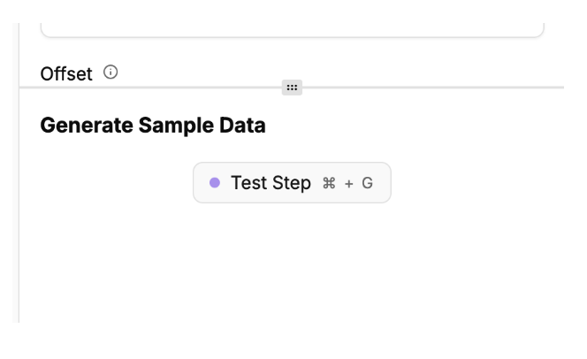Click the Offset field label
The width and height of the screenshot is (587, 359).
click(66, 74)
